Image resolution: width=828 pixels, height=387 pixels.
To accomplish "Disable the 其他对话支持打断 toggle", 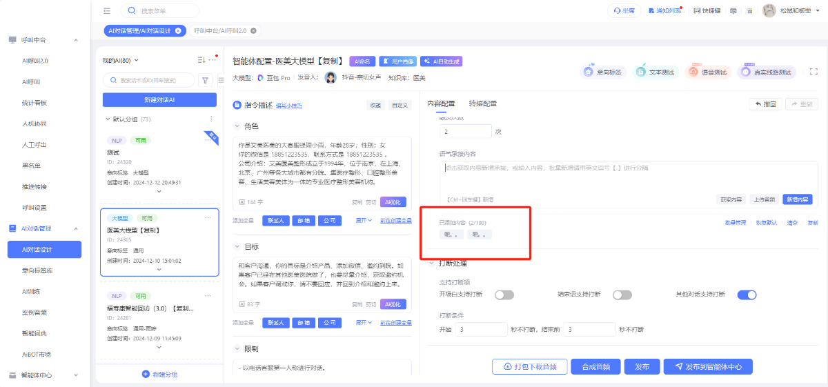I will 747,295.
